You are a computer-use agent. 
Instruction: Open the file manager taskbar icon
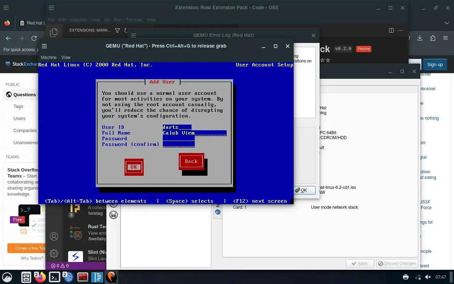(26, 277)
